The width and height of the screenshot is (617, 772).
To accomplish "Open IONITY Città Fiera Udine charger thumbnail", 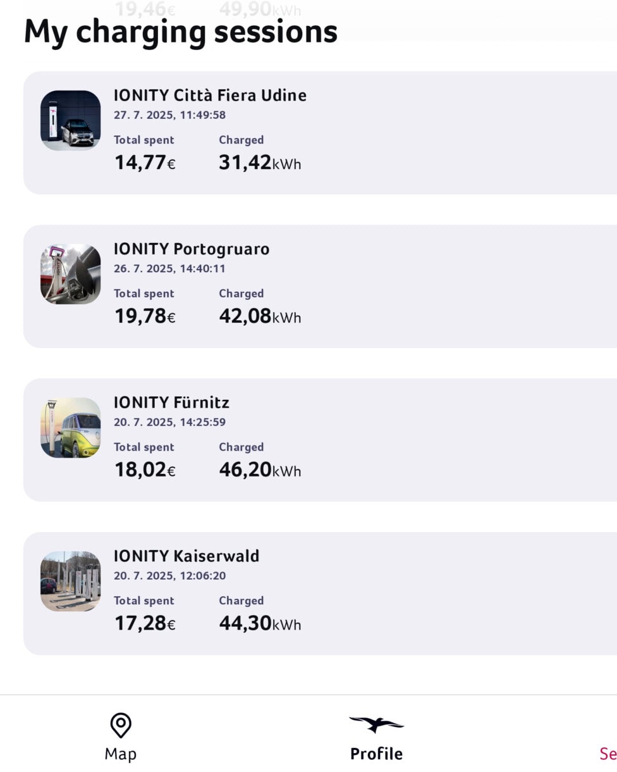I will (71, 120).
